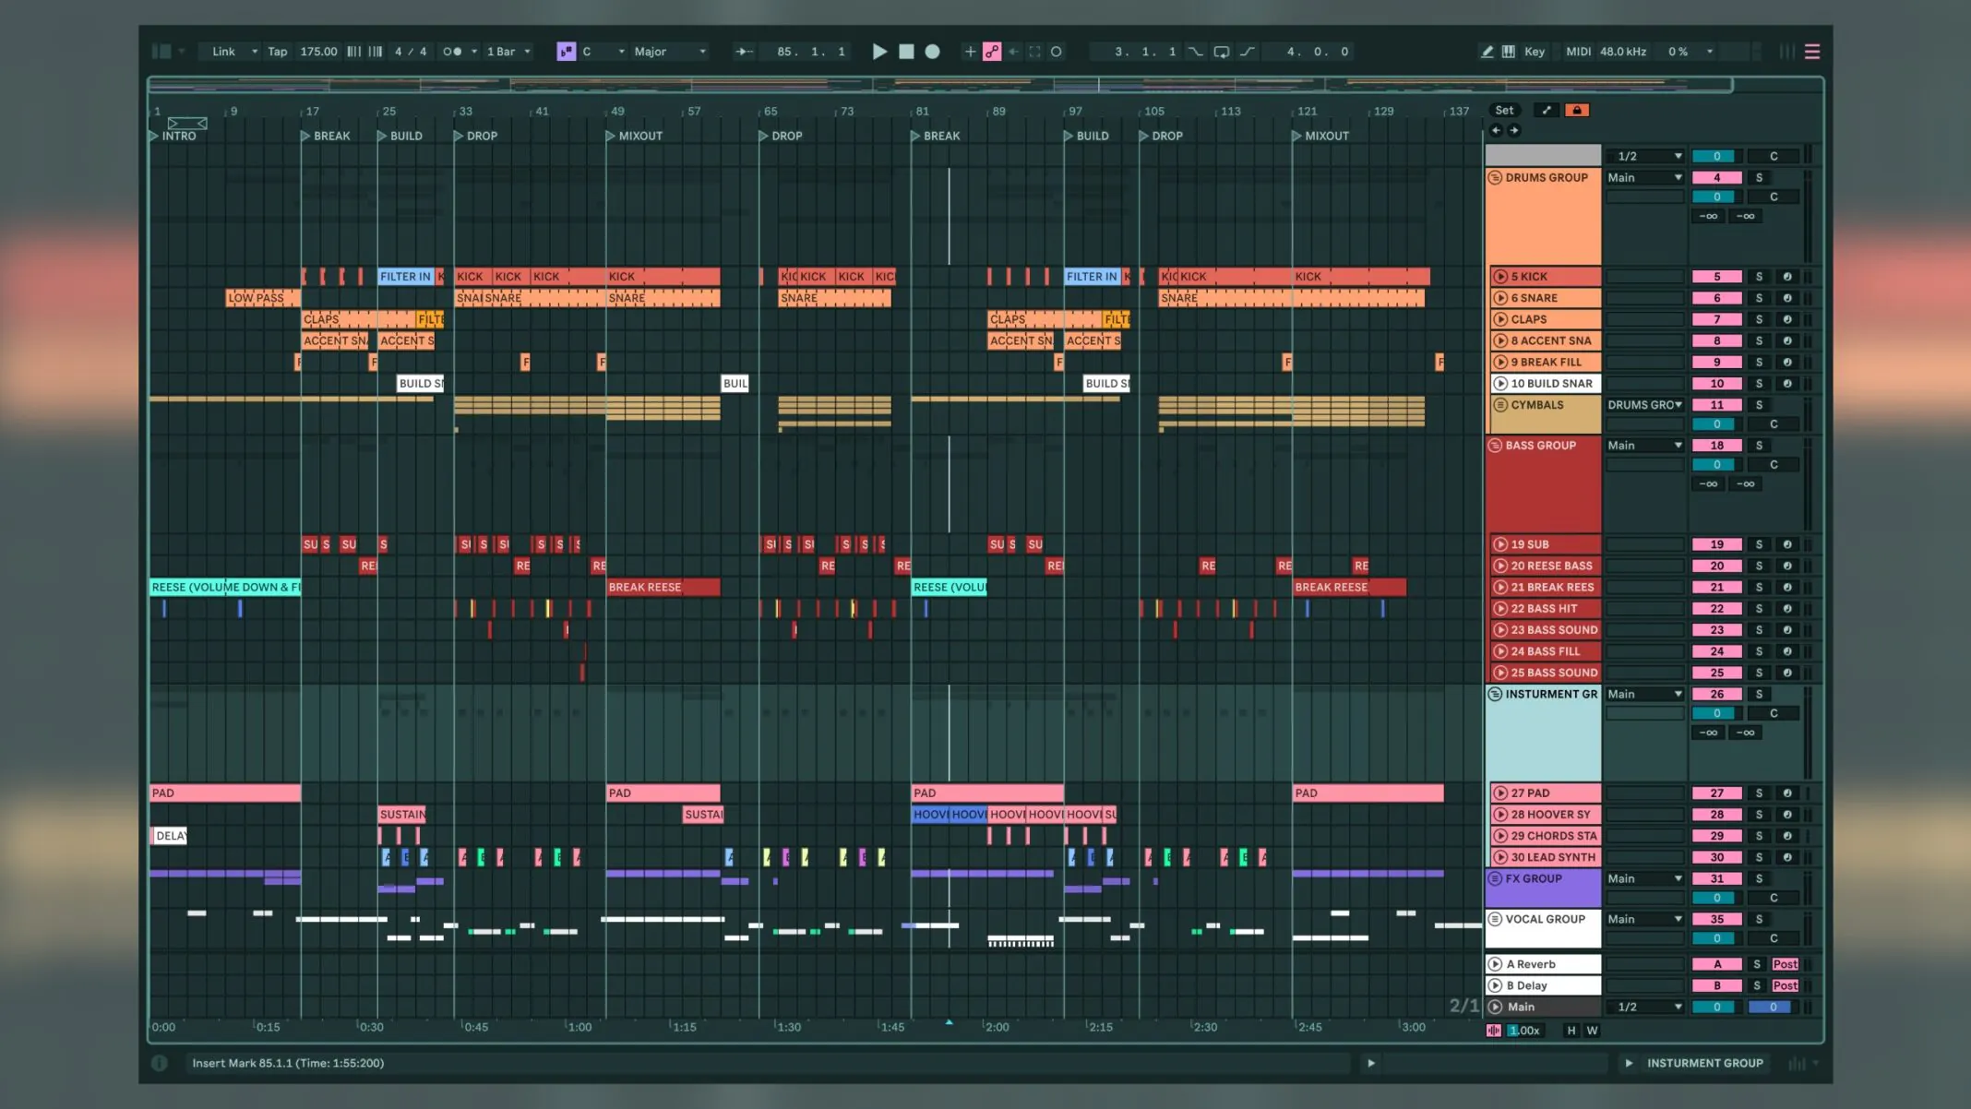This screenshot has width=1971, height=1109.
Task: Click the 175.00 tempo field
Action: (318, 52)
